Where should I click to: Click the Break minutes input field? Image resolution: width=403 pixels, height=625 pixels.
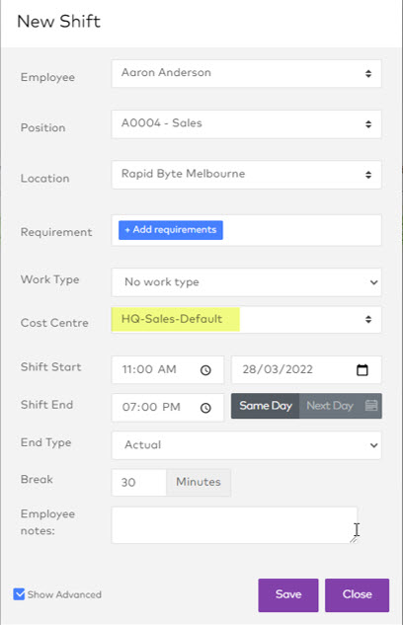point(138,482)
